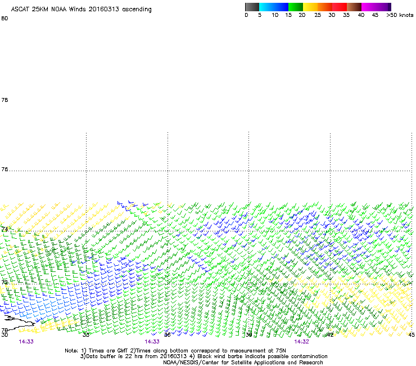Image resolution: width=416 pixels, height=366 pixels.
Task: Click the "45" label under the color legend
Action: [x=375, y=15]
